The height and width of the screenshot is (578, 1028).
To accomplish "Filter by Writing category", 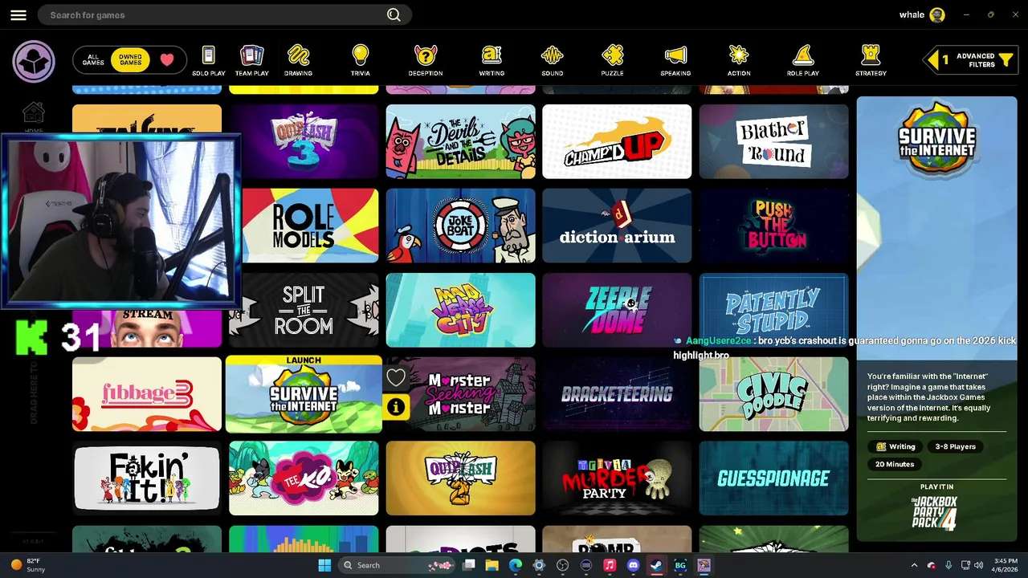I will [x=492, y=61].
